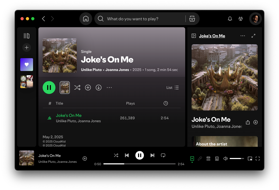Open the Home page icon

[86, 19]
